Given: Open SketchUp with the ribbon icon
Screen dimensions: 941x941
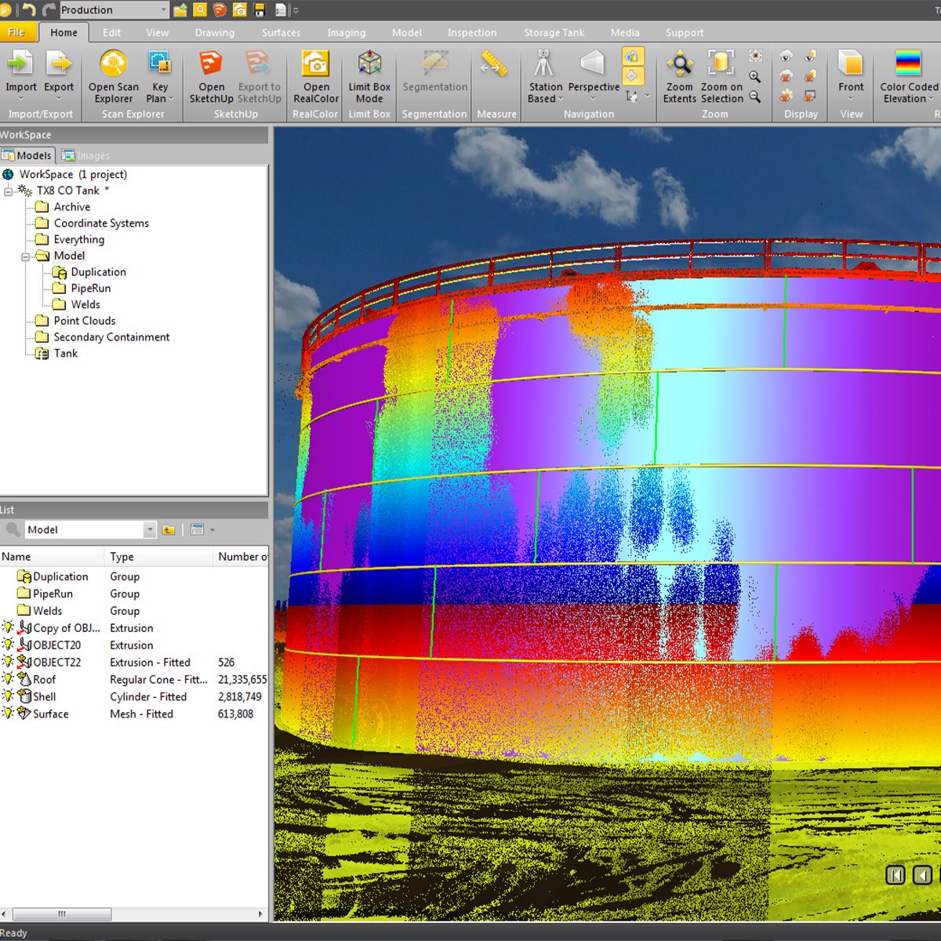Looking at the screenshot, I should point(211,64).
